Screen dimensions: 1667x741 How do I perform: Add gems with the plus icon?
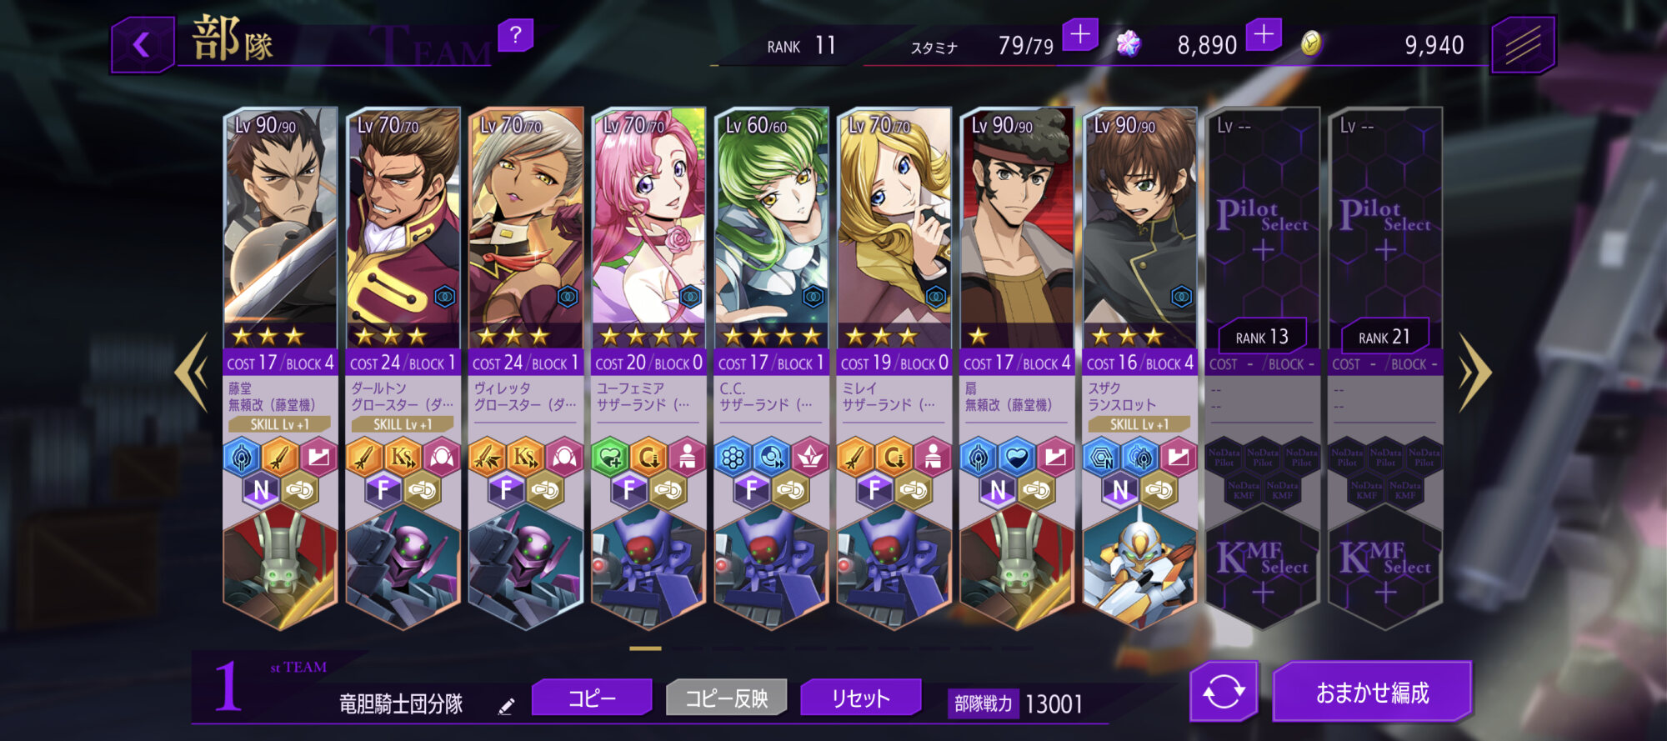tap(1264, 36)
